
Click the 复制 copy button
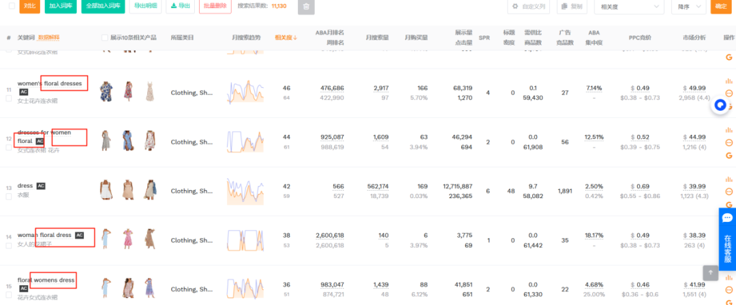pyautogui.click(x=572, y=7)
